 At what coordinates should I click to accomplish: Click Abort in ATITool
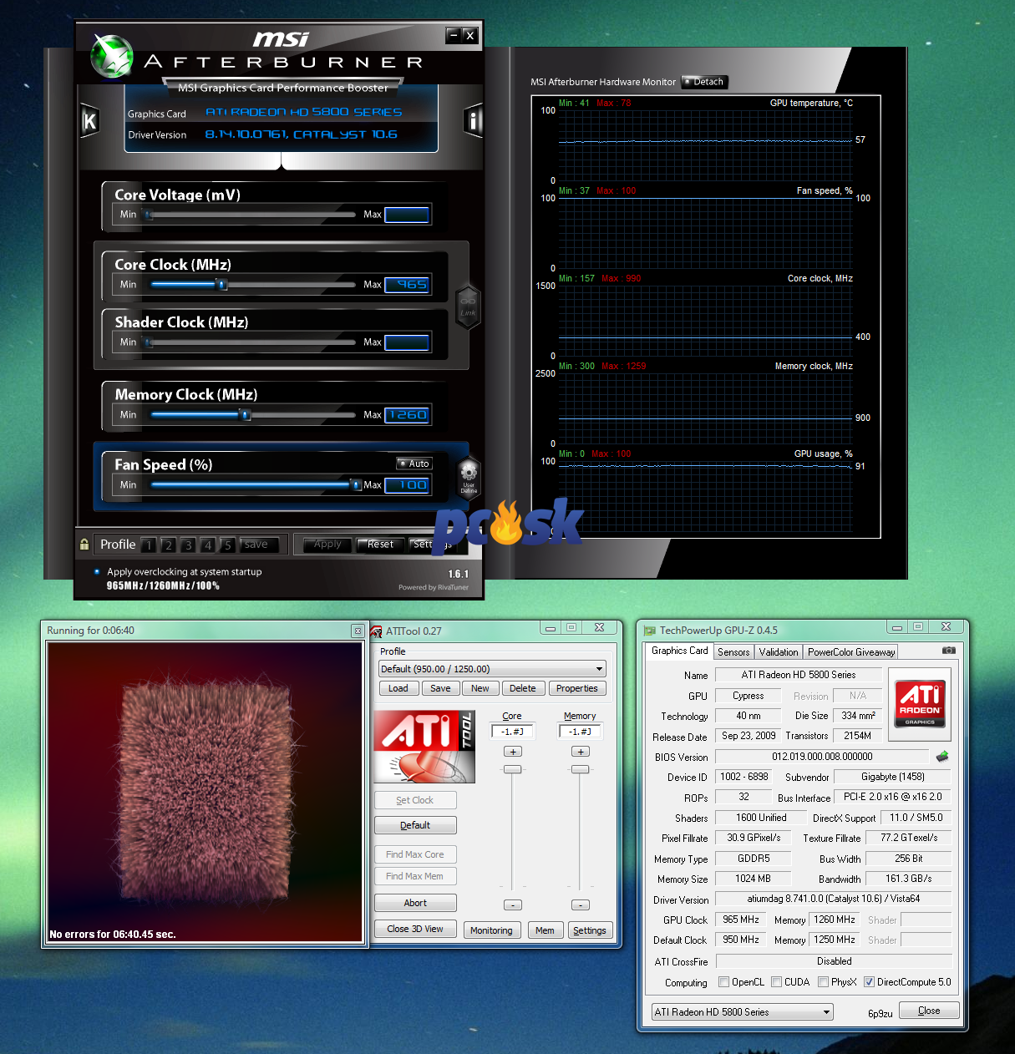(415, 903)
